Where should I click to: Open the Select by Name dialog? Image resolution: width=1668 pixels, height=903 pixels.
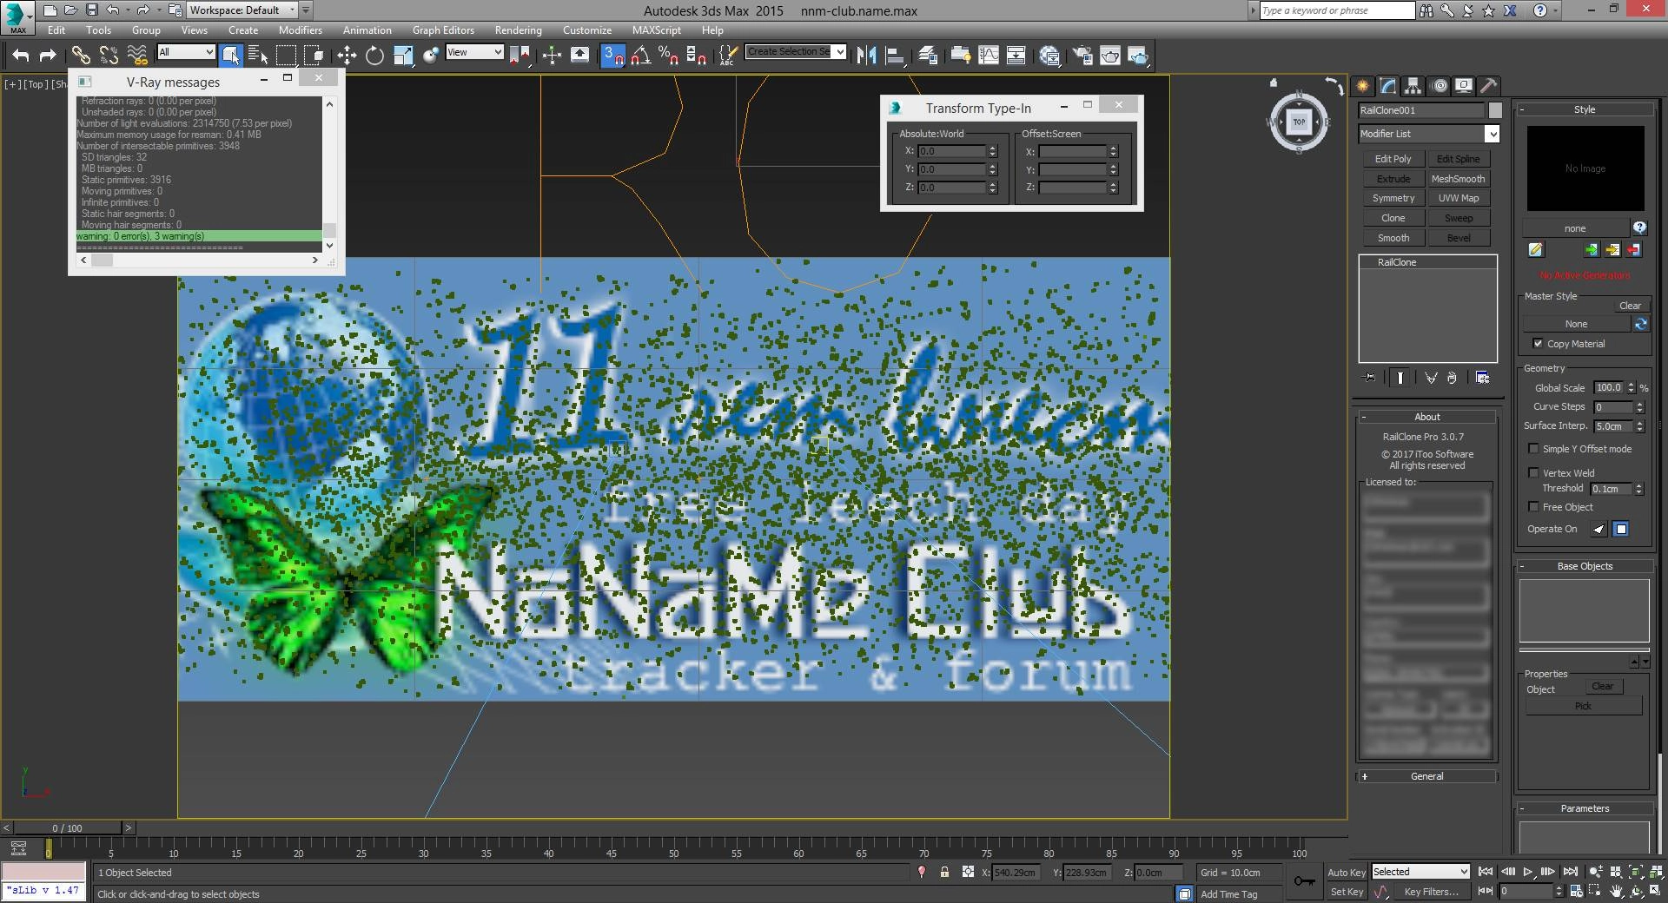[258, 56]
